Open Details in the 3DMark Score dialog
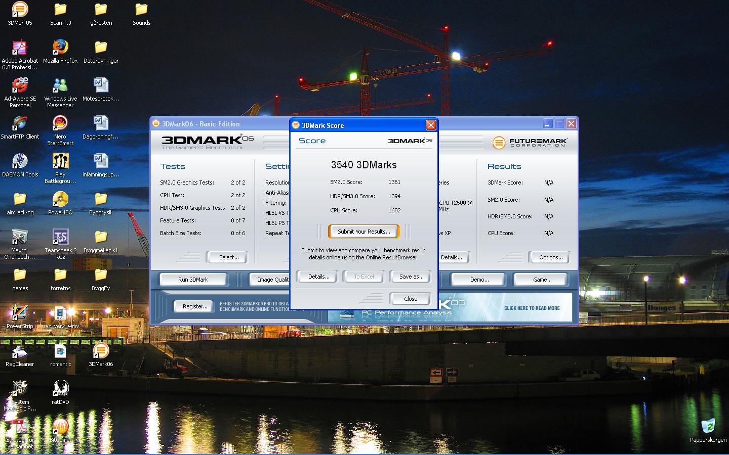Viewport: 729px width, 455px height. point(318,277)
